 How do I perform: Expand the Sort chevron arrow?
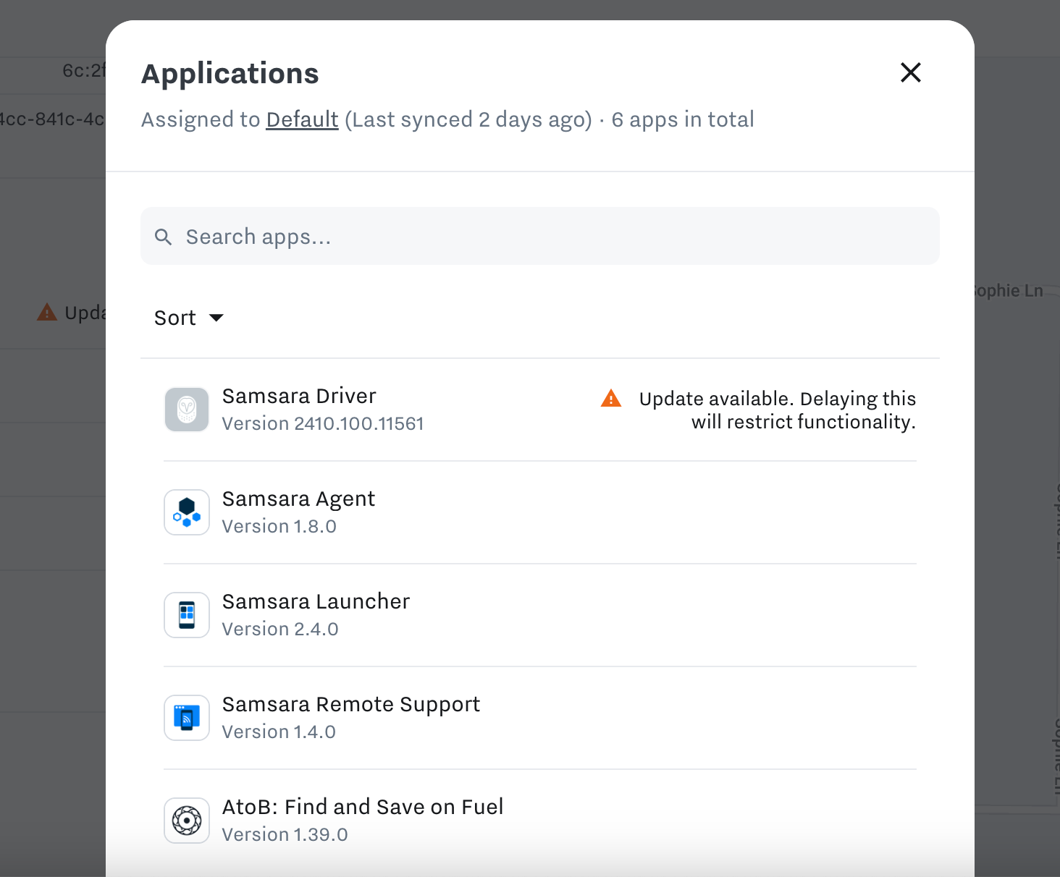(216, 318)
